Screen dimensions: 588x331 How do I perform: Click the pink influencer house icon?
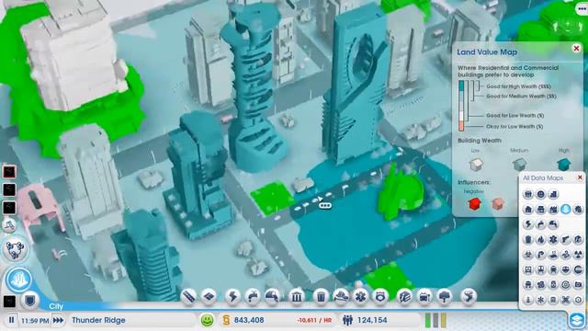498,204
